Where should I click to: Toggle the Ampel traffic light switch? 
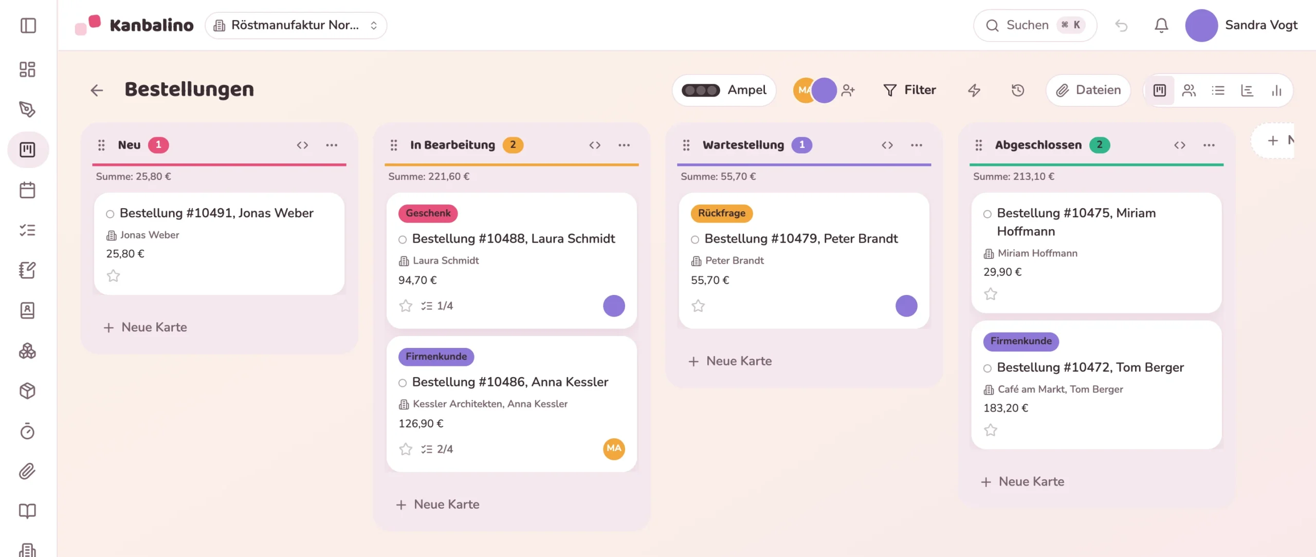(x=701, y=90)
